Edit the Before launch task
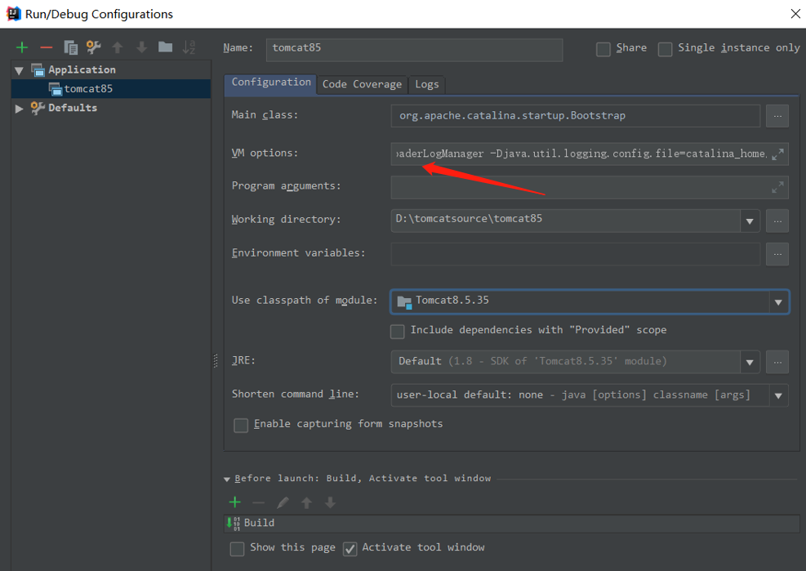The image size is (806, 571). click(x=283, y=502)
